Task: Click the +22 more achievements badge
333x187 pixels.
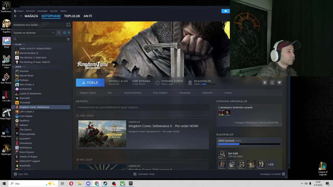Action: (x=271, y=164)
